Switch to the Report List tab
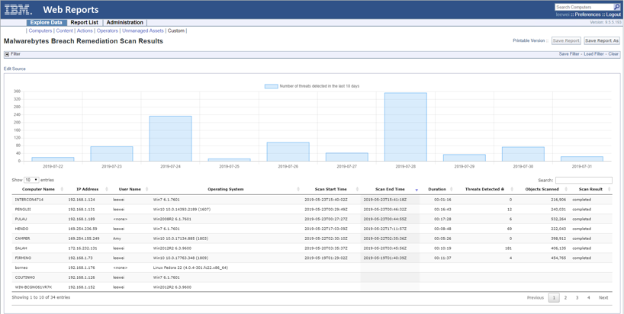Screen dimensions: 624x314 85,23
